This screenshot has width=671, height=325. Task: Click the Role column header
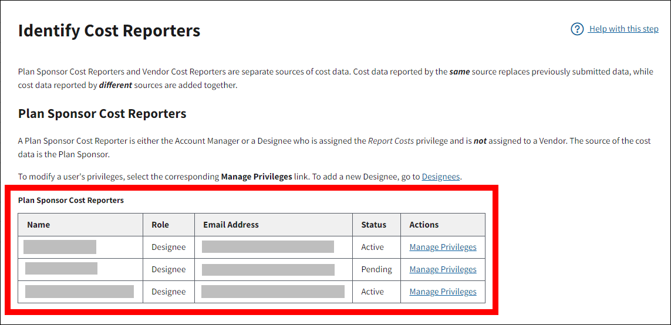160,225
